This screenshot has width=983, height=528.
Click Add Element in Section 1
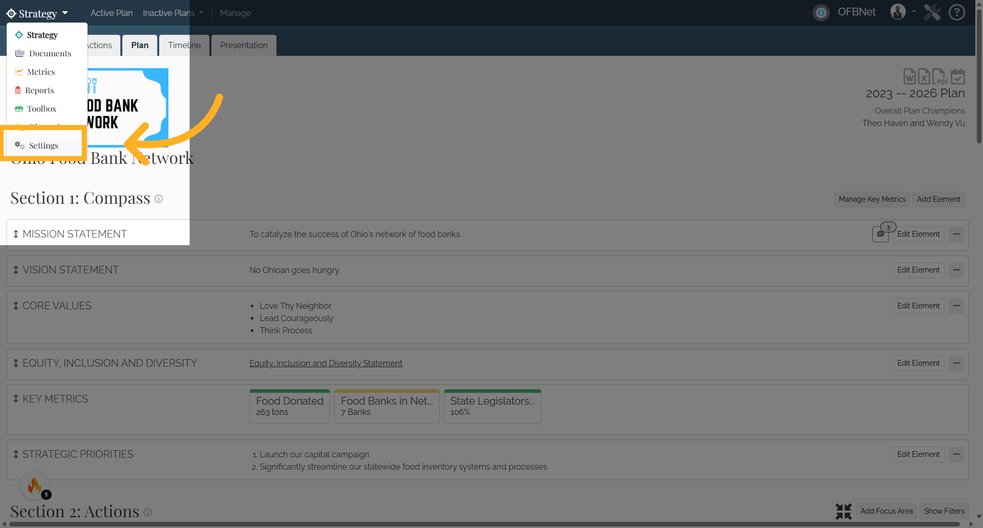[938, 199]
